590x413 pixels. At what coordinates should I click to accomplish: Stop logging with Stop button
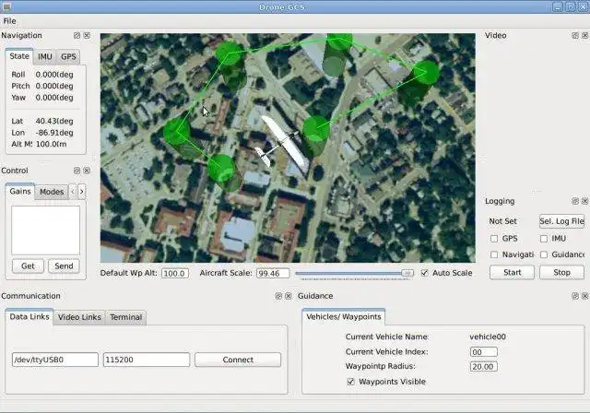coord(561,272)
